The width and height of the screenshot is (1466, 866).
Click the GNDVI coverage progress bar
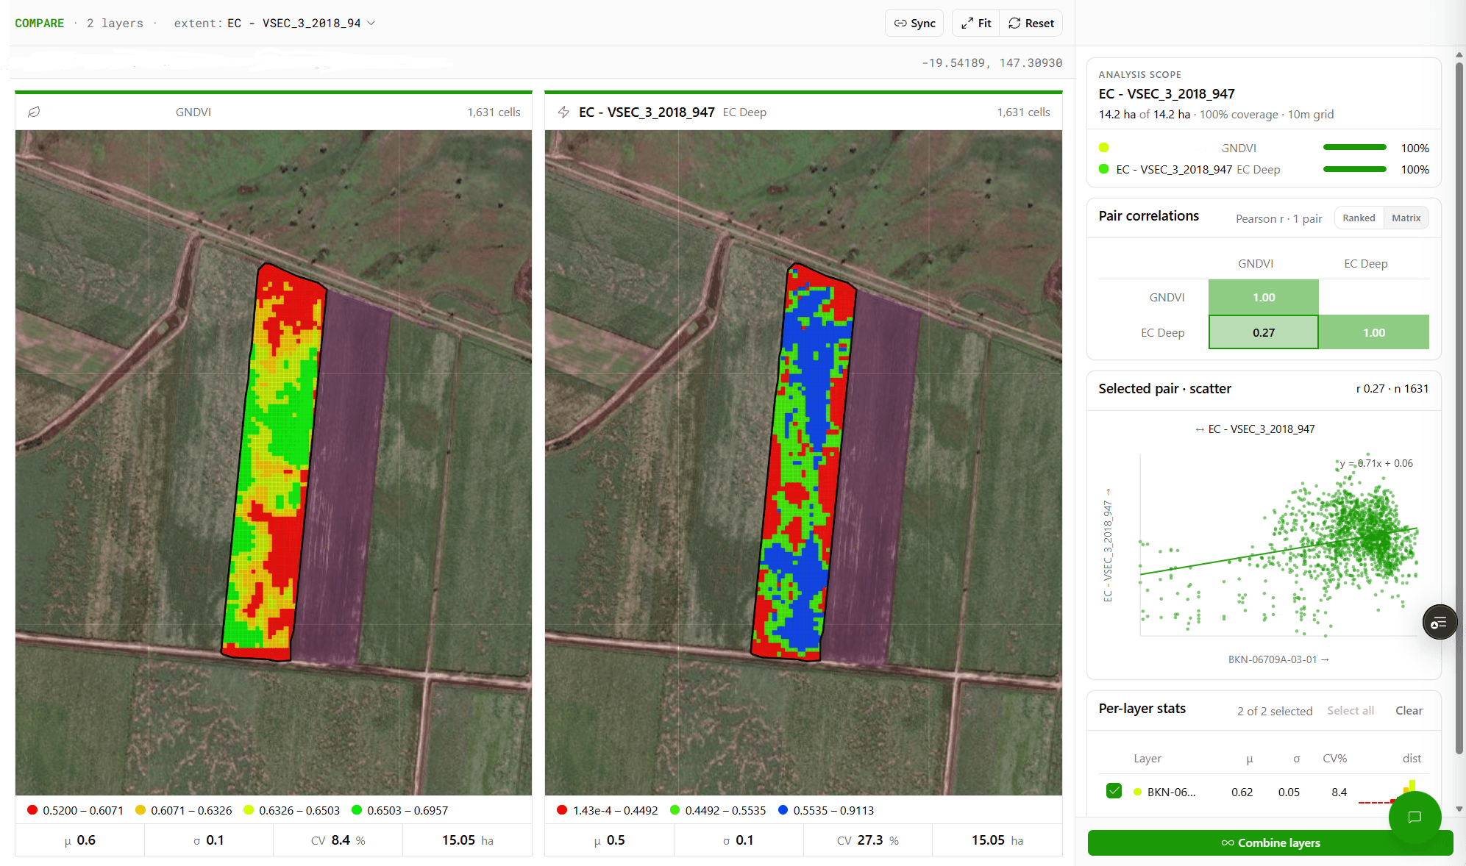(x=1355, y=148)
